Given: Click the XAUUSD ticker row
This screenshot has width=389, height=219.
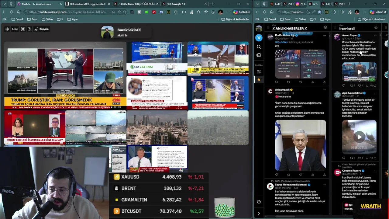Looking at the screenshot, I should (159, 177).
